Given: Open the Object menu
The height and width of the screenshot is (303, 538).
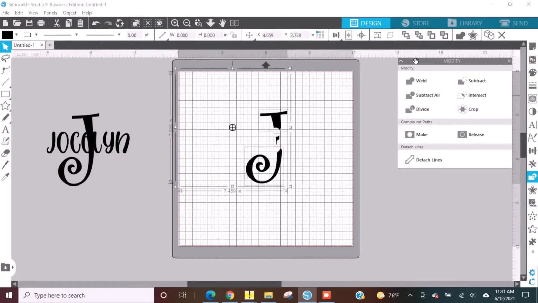Looking at the screenshot, I should point(70,13).
